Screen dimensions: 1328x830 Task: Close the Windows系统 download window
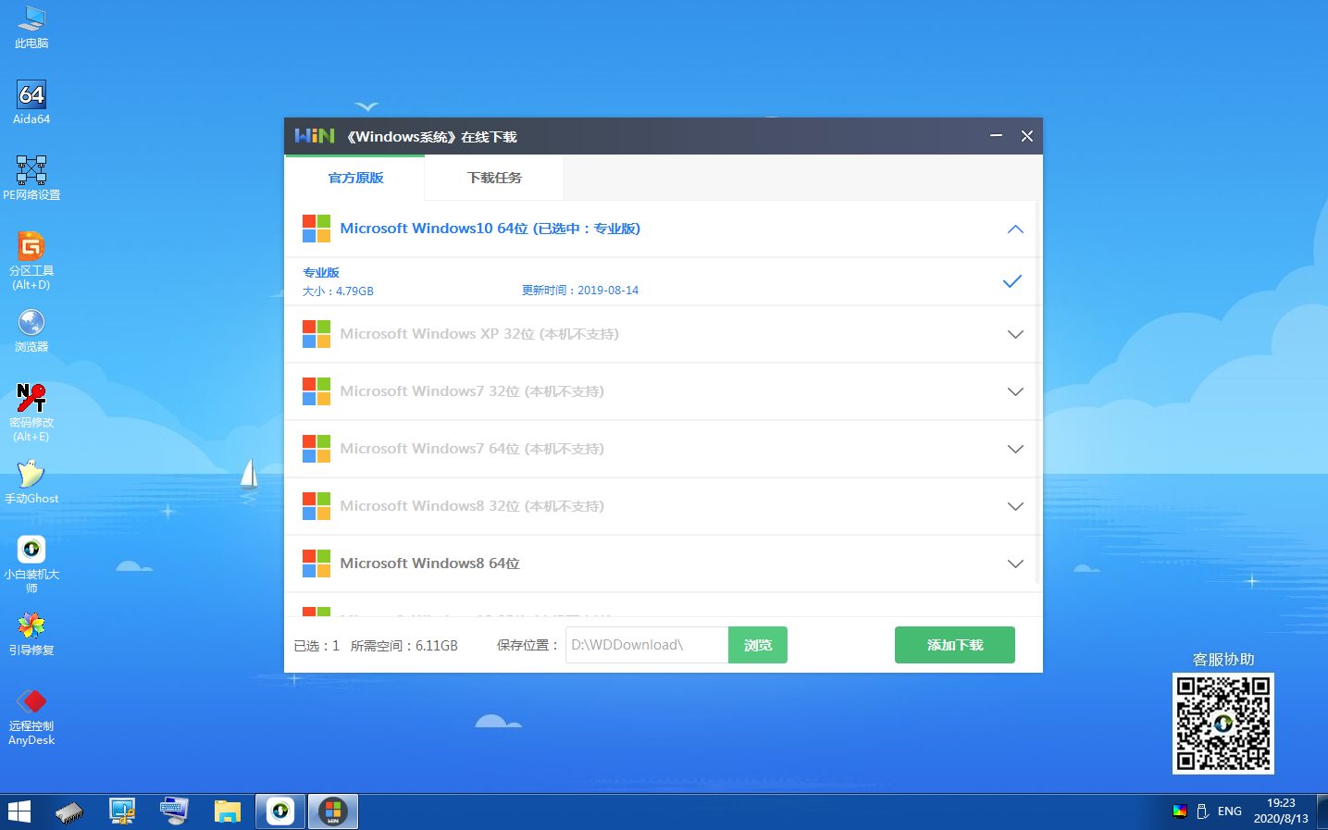click(1027, 136)
